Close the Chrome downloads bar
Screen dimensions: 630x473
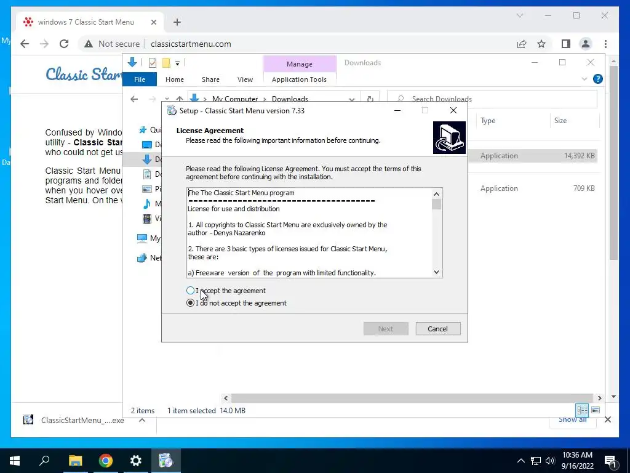click(607, 419)
